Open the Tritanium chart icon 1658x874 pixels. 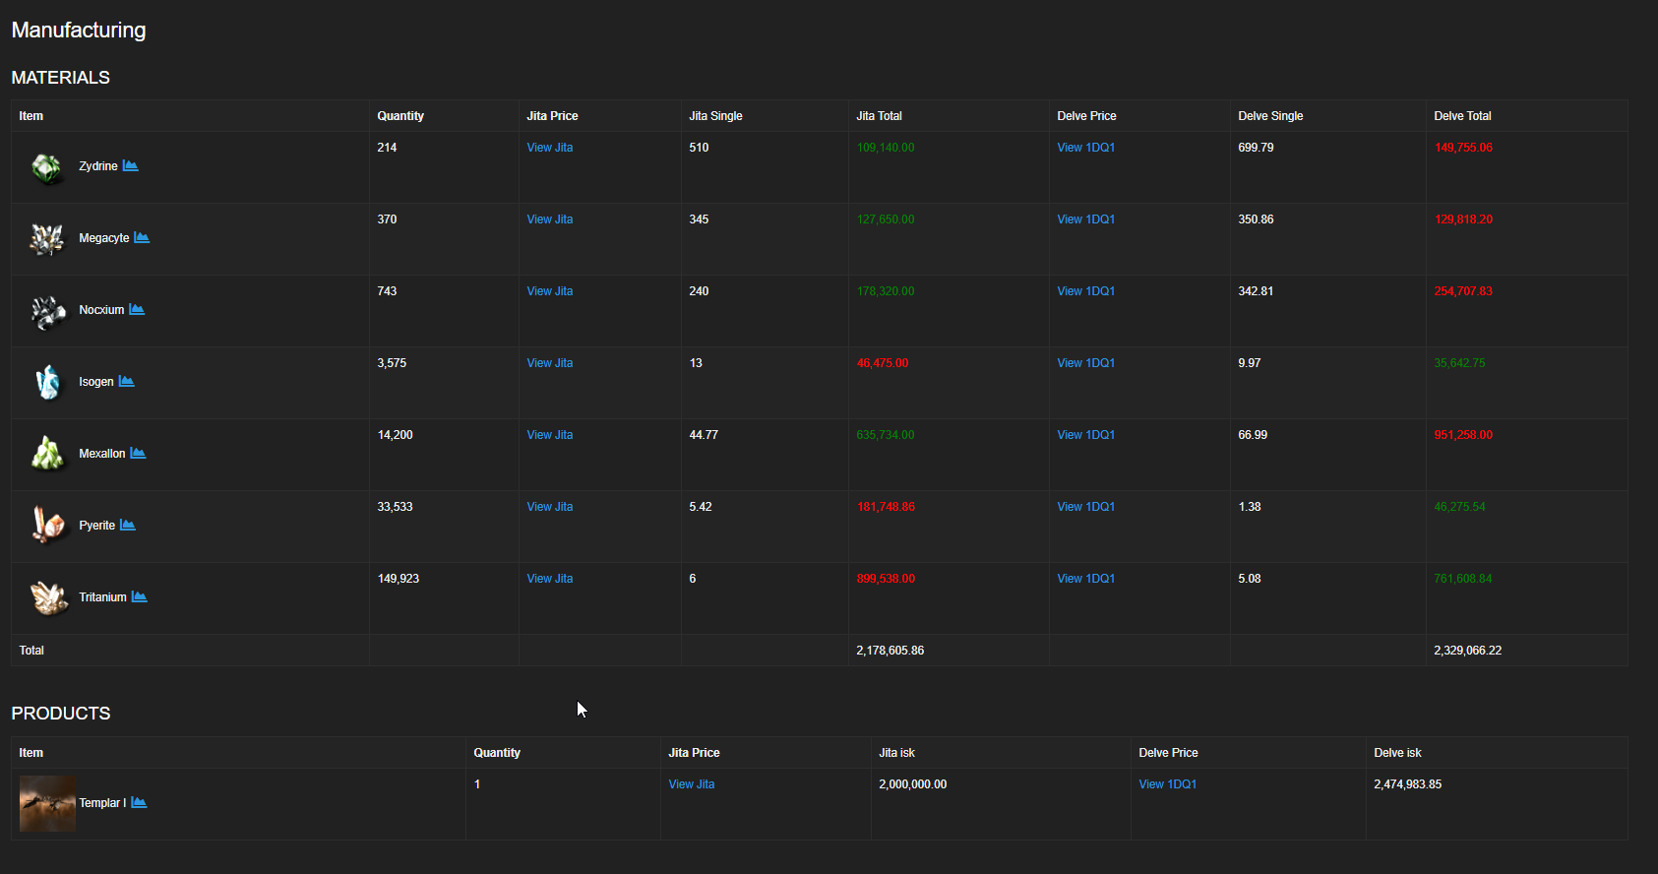[x=139, y=596]
